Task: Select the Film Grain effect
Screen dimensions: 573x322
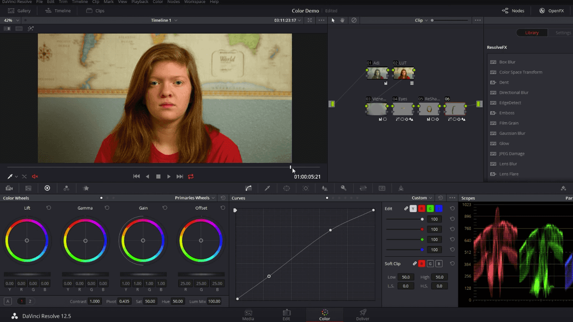Action: pos(509,123)
